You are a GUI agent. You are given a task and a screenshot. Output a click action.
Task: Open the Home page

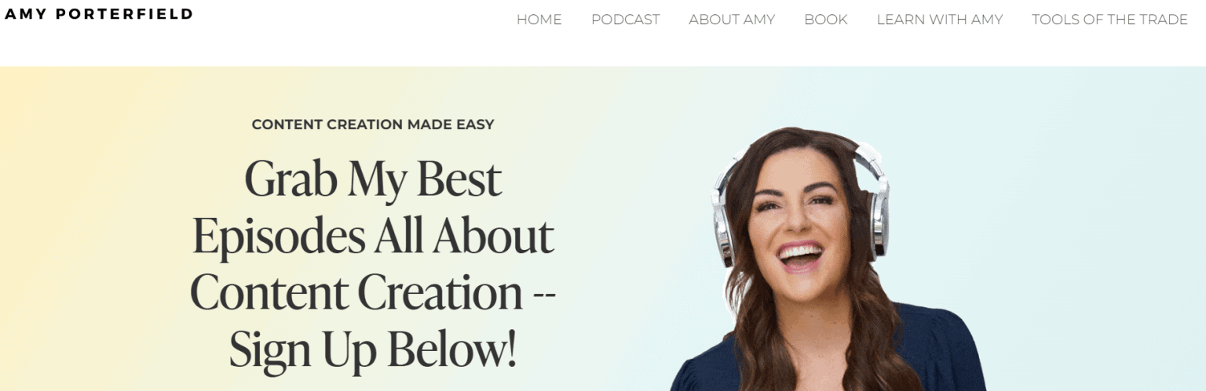point(539,20)
